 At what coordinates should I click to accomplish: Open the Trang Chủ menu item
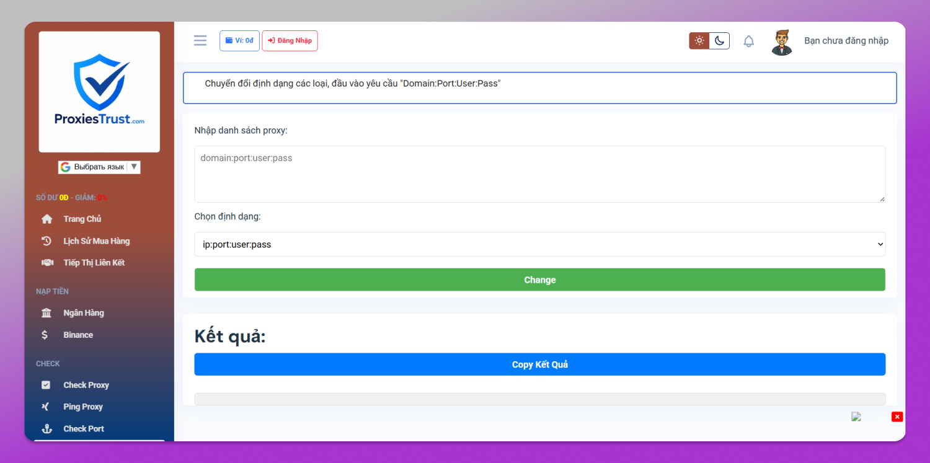82,219
